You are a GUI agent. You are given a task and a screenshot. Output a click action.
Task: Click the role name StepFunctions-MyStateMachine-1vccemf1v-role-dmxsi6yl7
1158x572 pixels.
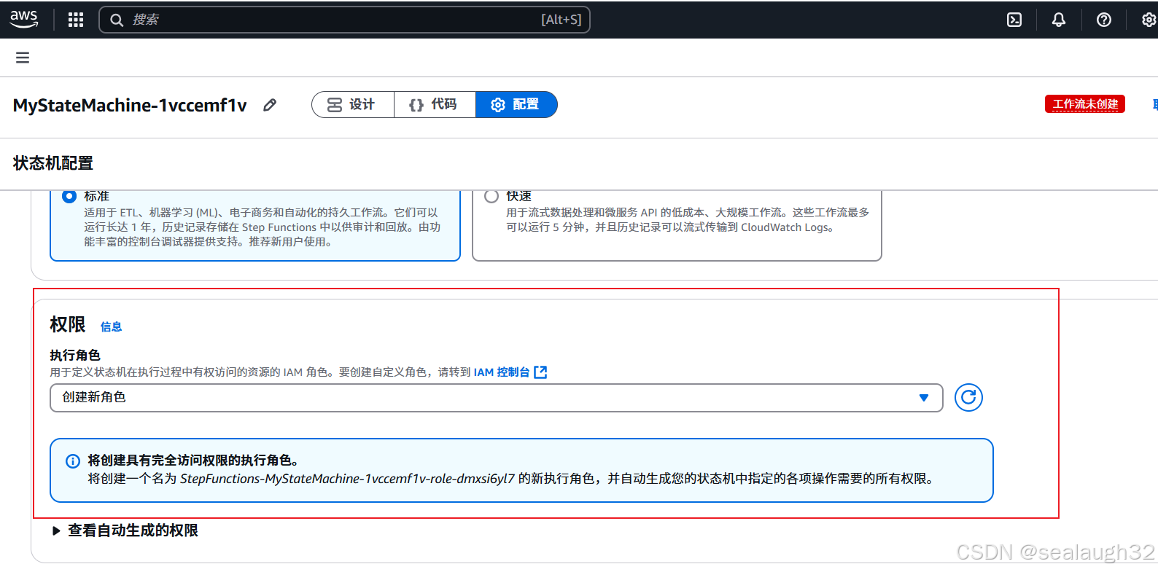coord(347,479)
